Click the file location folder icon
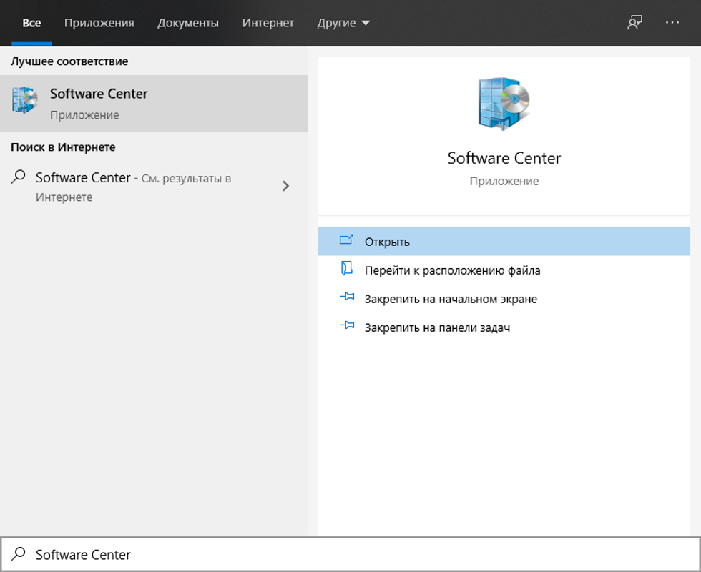This screenshot has height=572, width=701. [x=346, y=269]
